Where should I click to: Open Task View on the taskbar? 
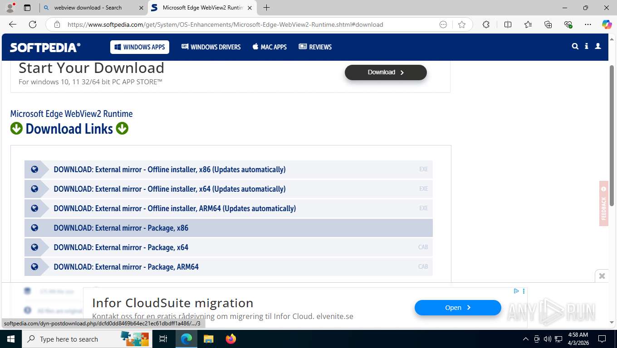click(x=163, y=339)
